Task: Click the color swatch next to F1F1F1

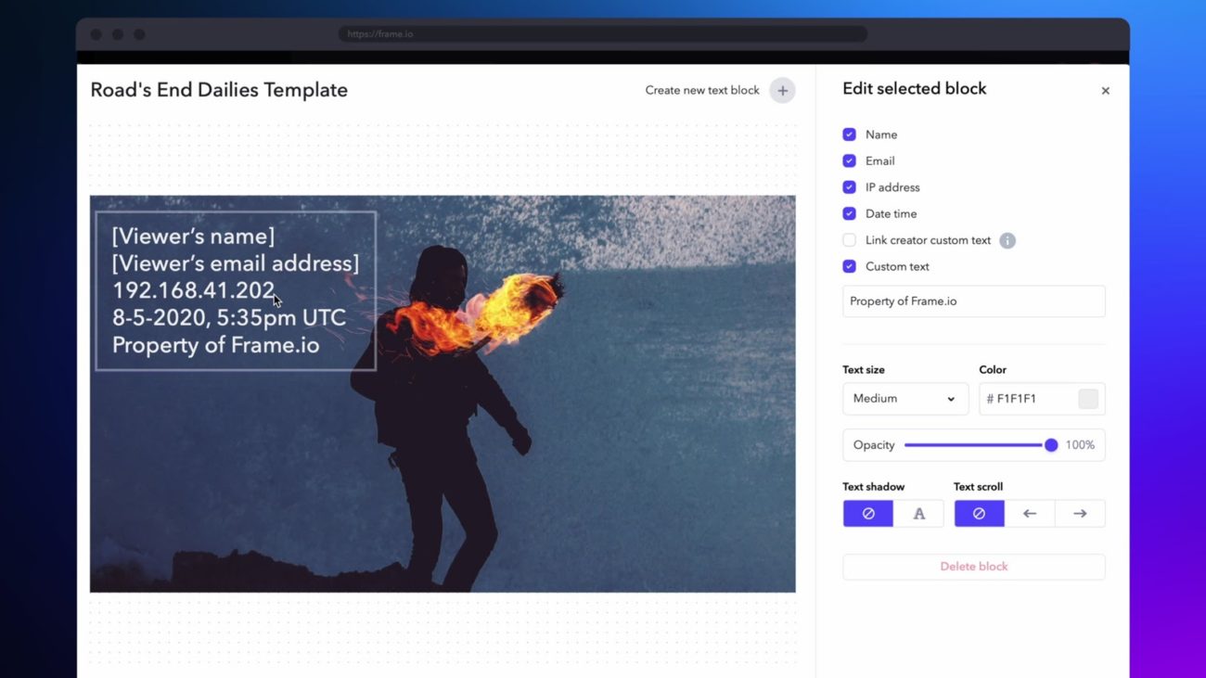Action: click(1088, 398)
